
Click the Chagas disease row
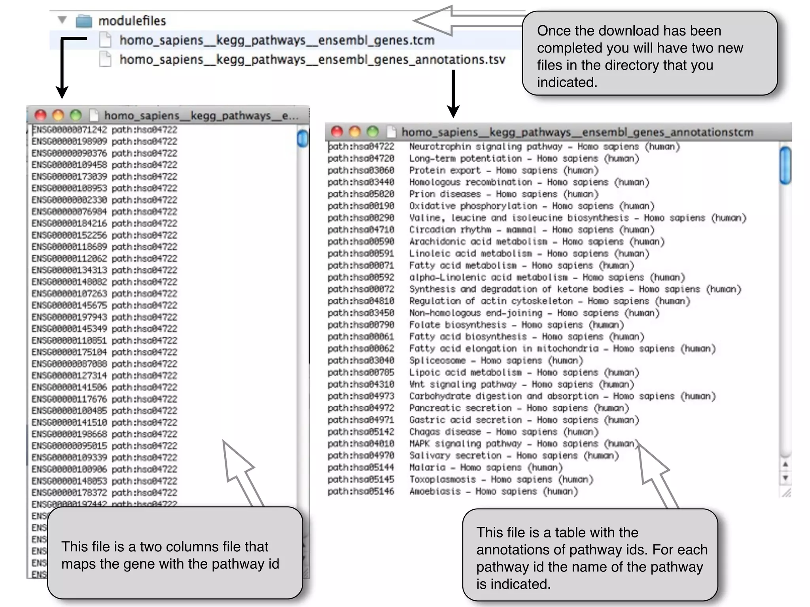click(x=463, y=432)
